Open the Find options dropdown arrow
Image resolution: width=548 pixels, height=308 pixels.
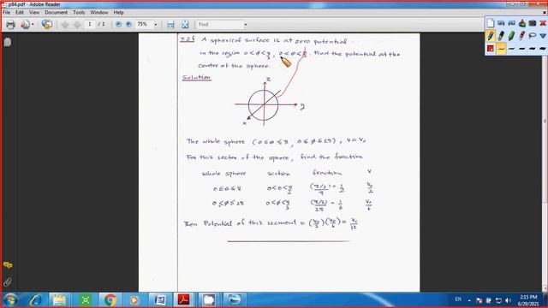[x=246, y=25]
